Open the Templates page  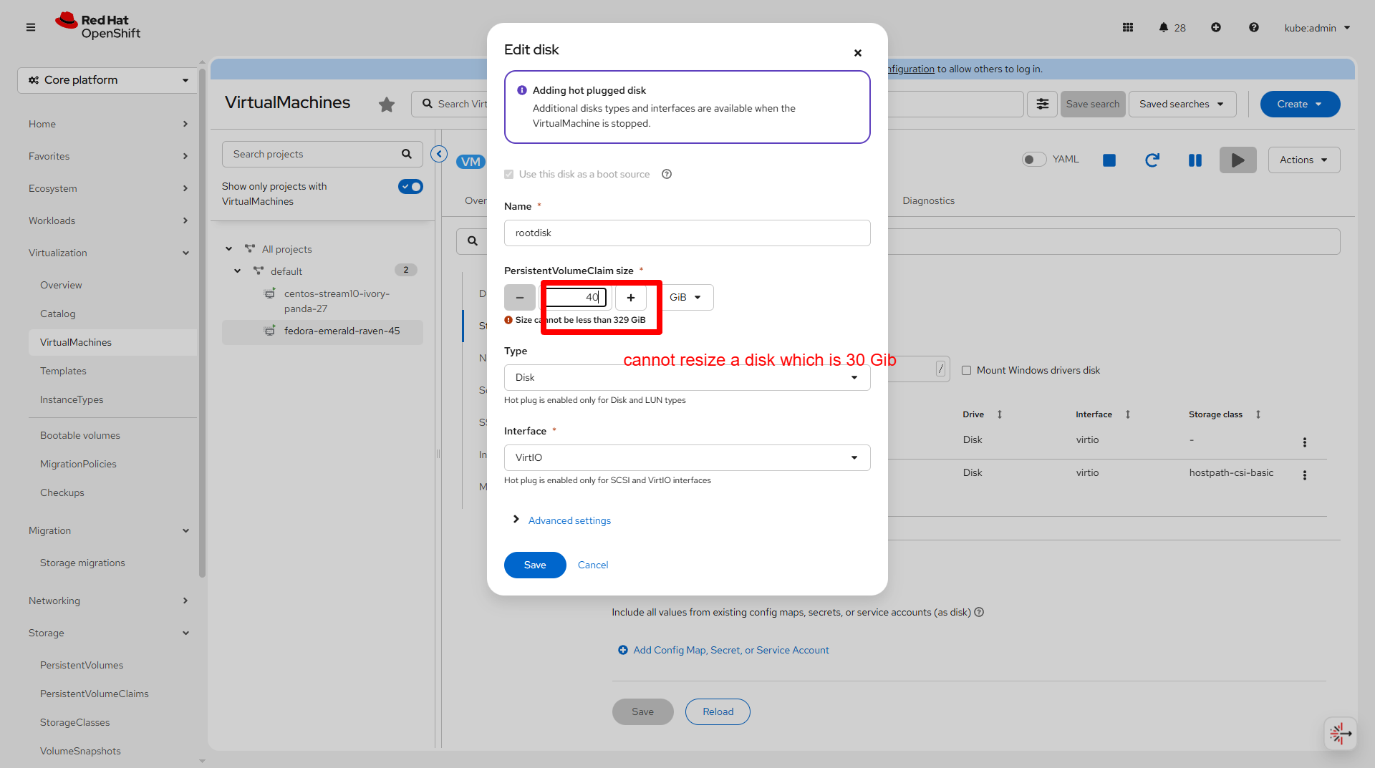point(63,371)
